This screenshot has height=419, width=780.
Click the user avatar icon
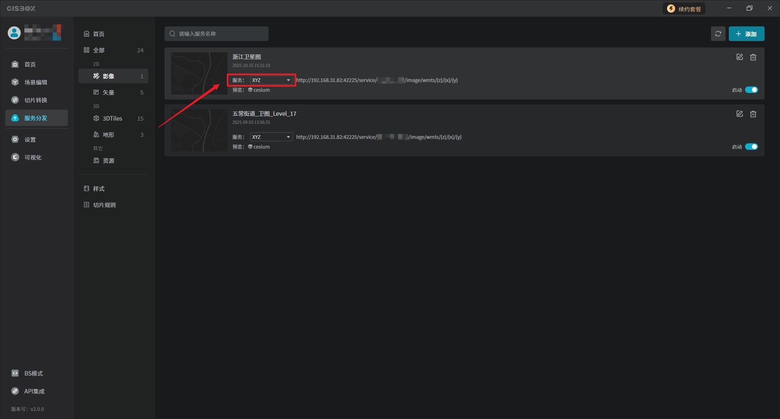click(14, 33)
